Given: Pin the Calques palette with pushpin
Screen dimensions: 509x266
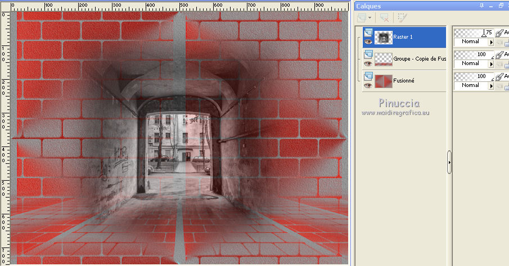Looking at the screenshot, I should point(482,6).
